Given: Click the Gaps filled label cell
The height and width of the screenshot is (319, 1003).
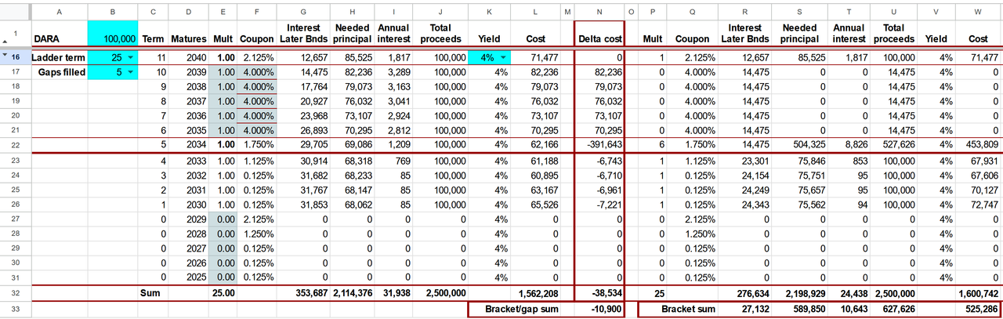Looking at the screenshot, I should 60,72.
